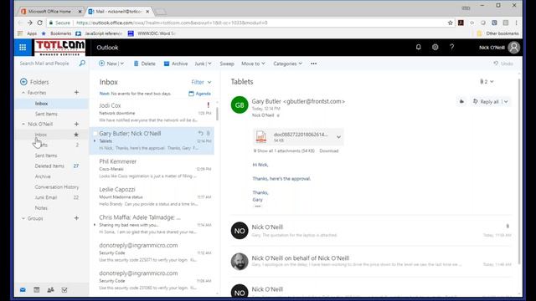Open attachment options chevron
The image size is (536, 301).
coord(338,137)
